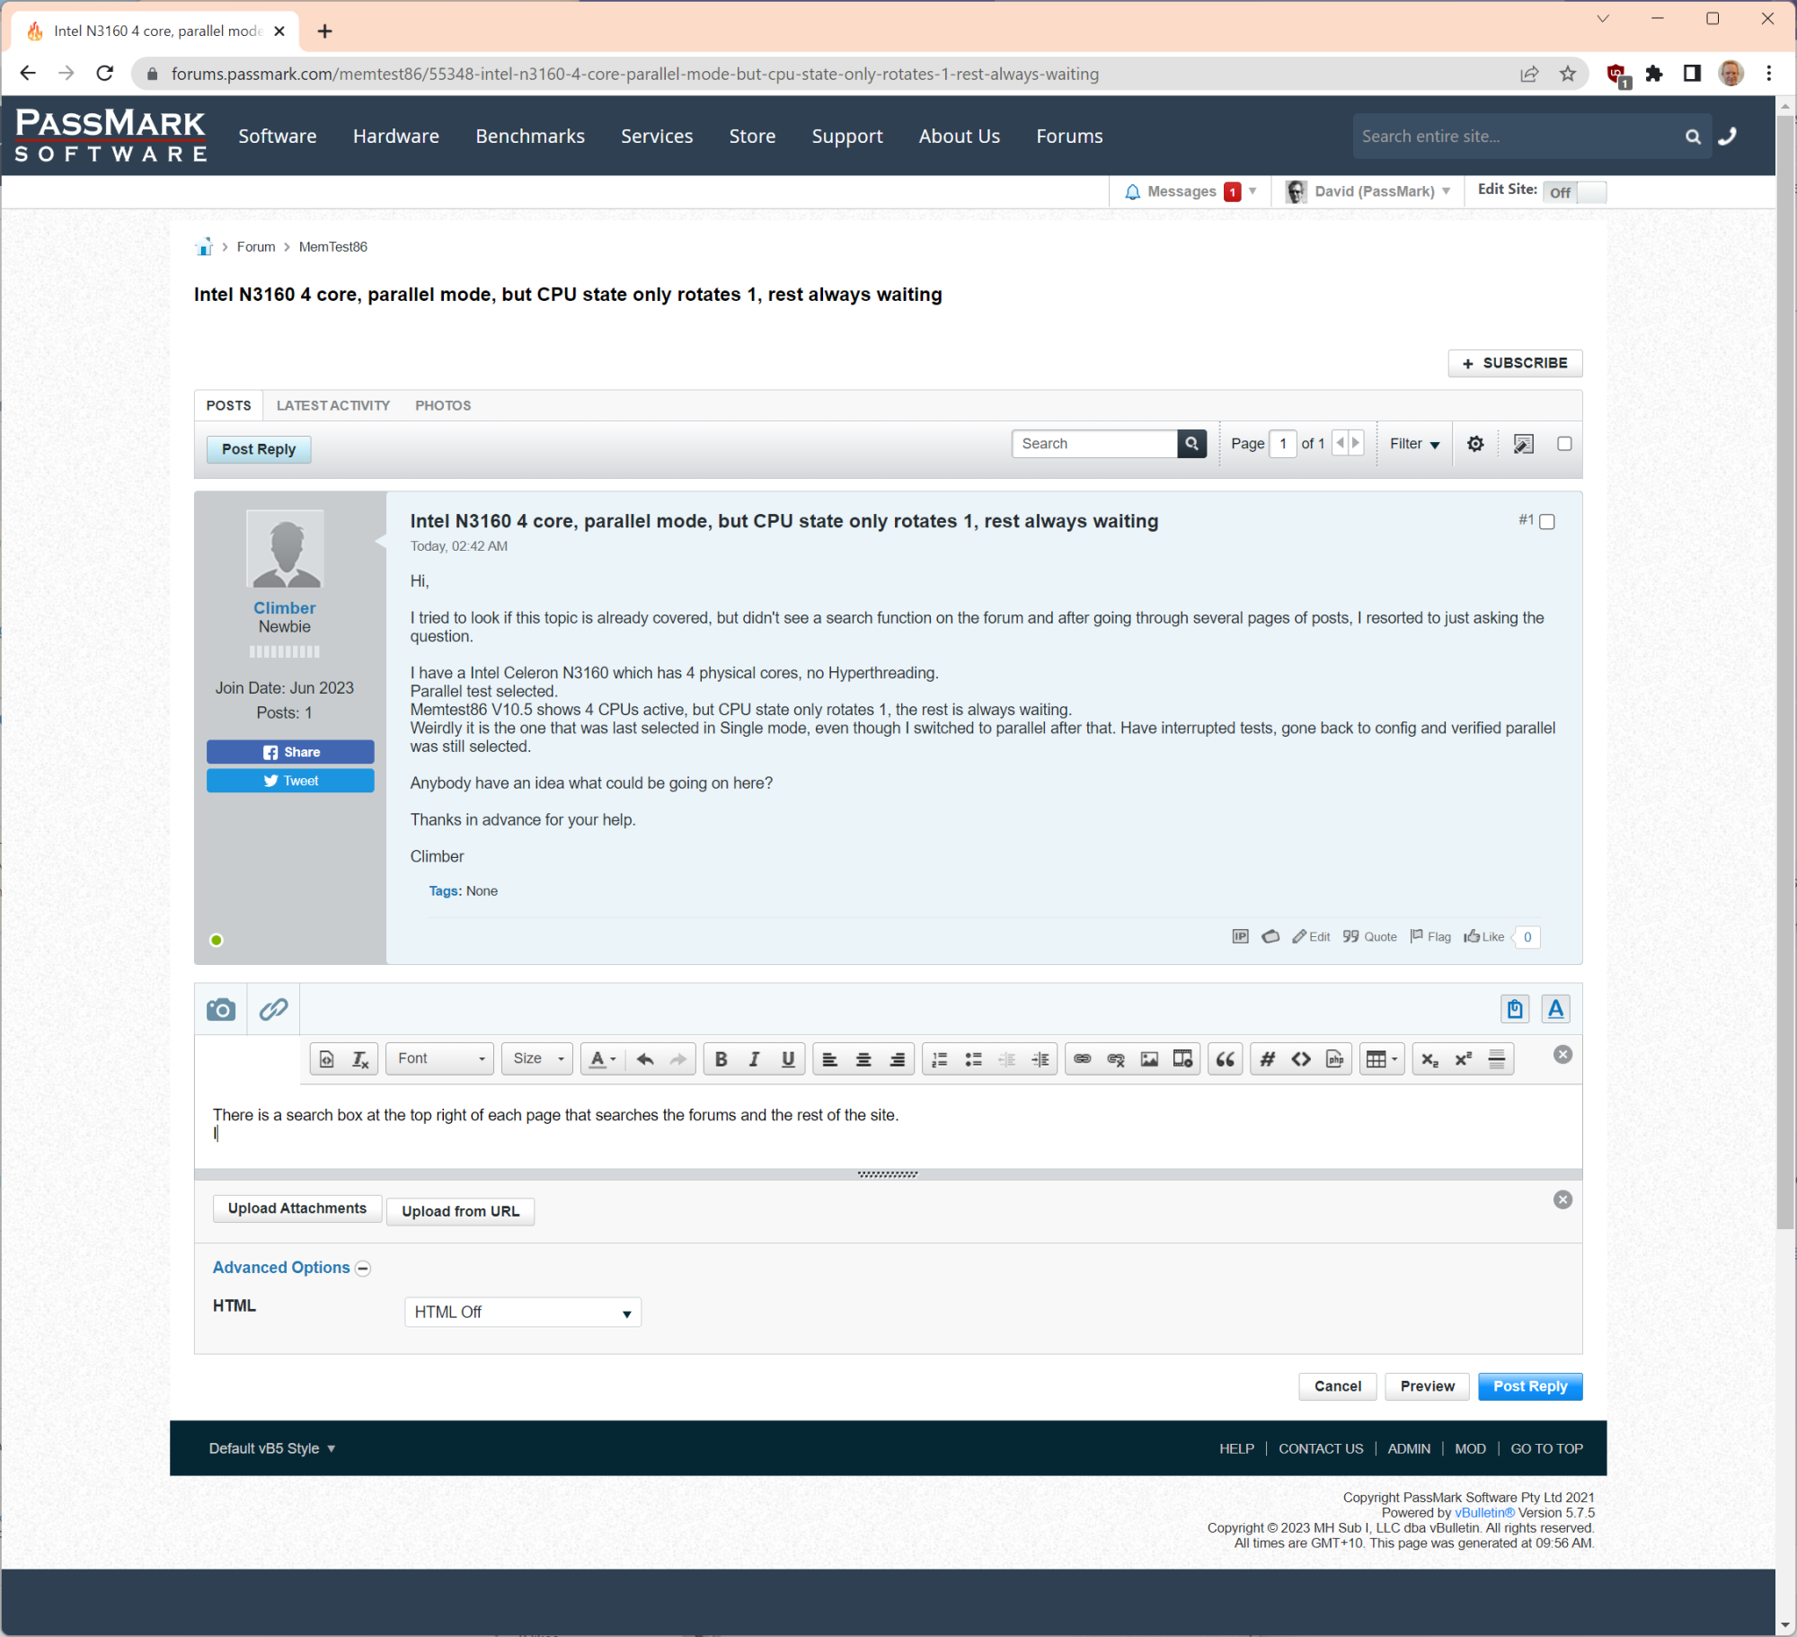
Task: Center align the text
Action: coord(863,1059)
